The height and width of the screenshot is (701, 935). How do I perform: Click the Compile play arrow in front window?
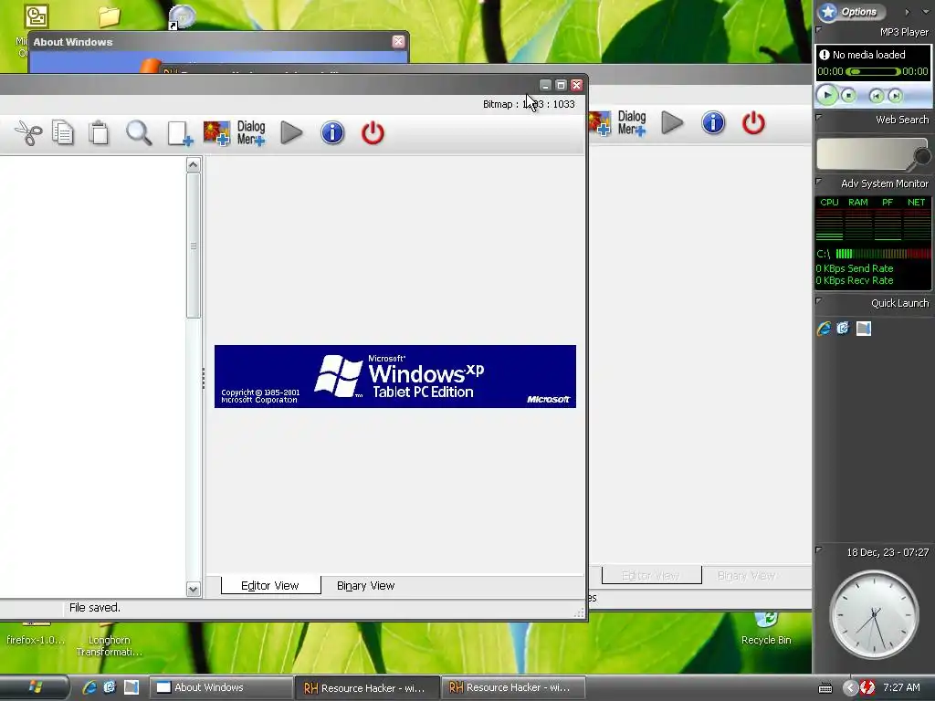(x=291, y=132)
